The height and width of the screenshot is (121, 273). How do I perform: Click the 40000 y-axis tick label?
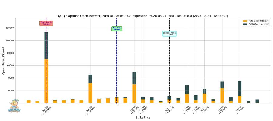tap(10, 78)
